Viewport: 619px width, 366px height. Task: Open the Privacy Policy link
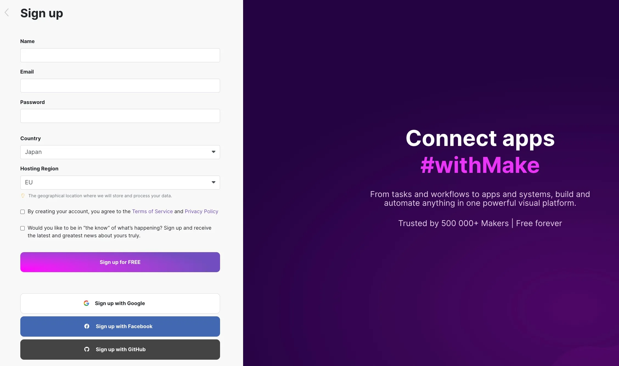[x=201, y=211]
